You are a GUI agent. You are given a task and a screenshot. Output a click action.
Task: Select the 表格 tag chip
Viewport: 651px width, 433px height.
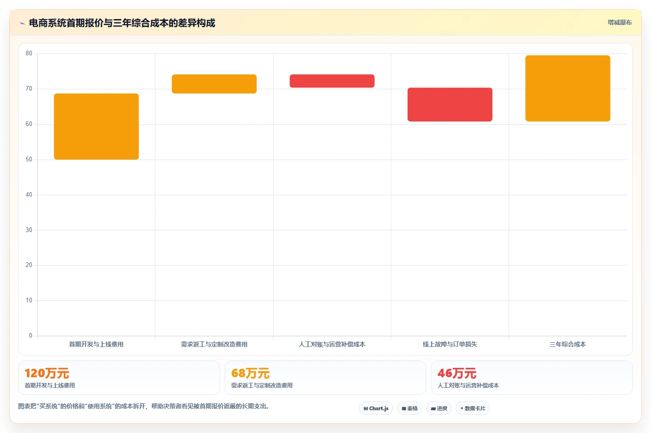coord(409,408)
